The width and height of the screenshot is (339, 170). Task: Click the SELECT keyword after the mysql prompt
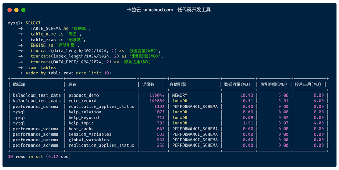pyautogui.click(x=33, y=23)
